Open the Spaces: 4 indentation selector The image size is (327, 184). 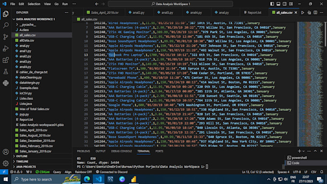(x=283, y=172)
